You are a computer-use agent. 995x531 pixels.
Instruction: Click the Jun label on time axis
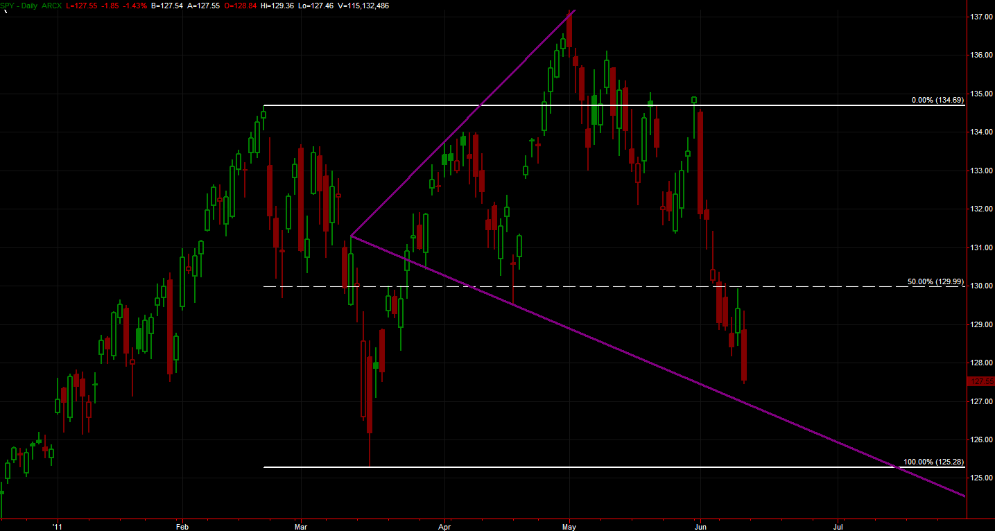[x=700, y=526]
